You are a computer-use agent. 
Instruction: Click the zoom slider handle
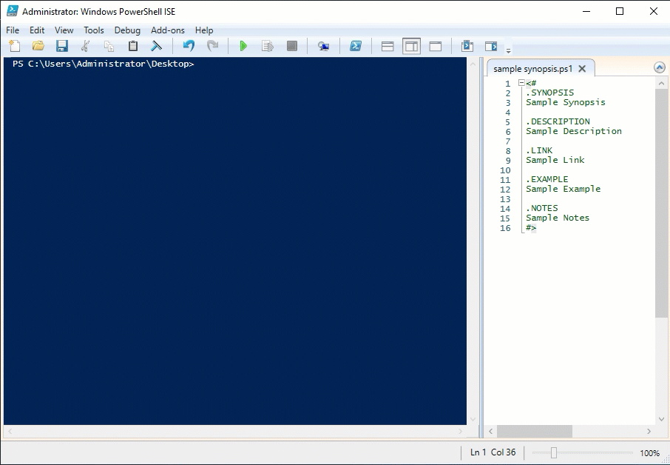(554, 452)
